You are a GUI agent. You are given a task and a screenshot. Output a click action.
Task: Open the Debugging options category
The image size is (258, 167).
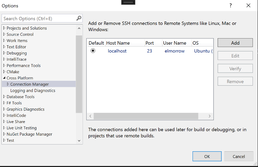16,53
